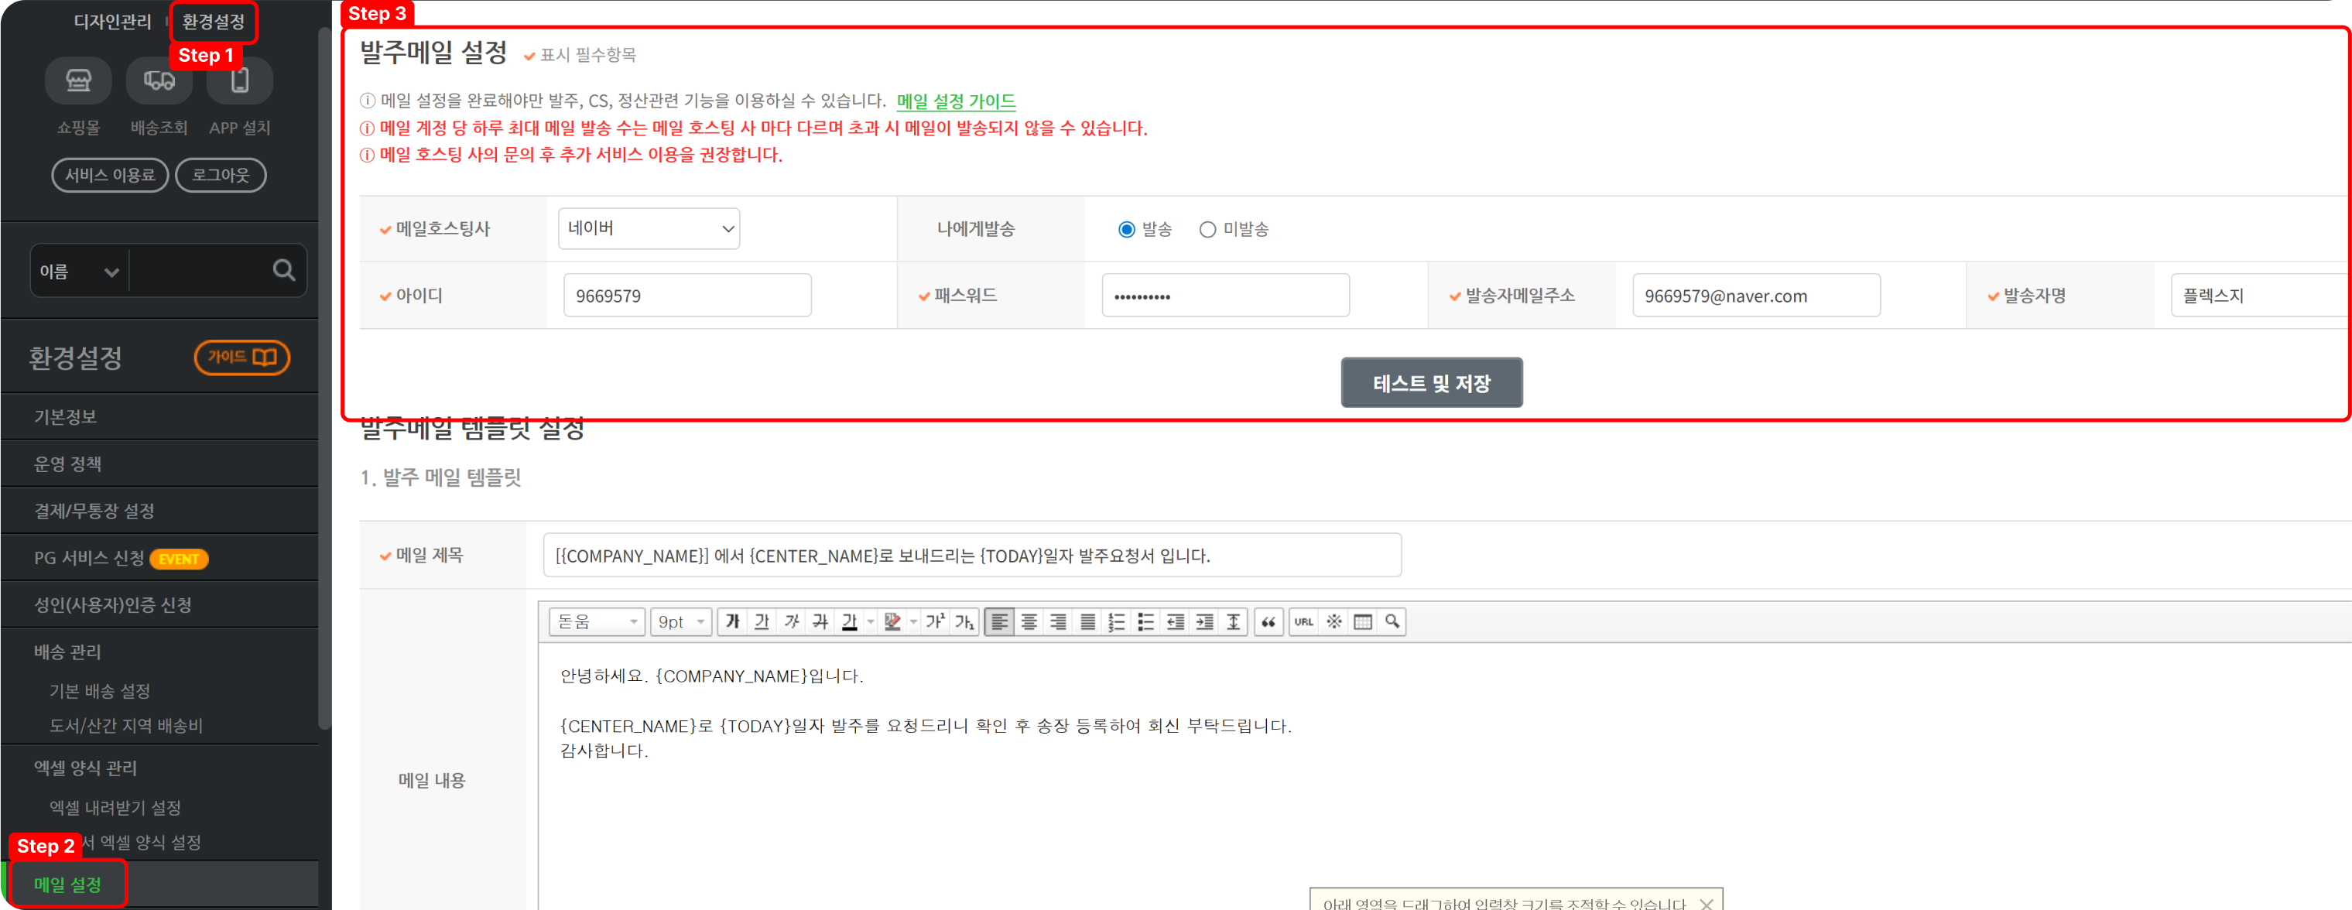Open the 배송조회 truck icon

pos(159,81)
